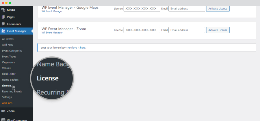Click WP Event Manager link under Zoom
This screenshot has height=121, width=260.
coord(52,33)
